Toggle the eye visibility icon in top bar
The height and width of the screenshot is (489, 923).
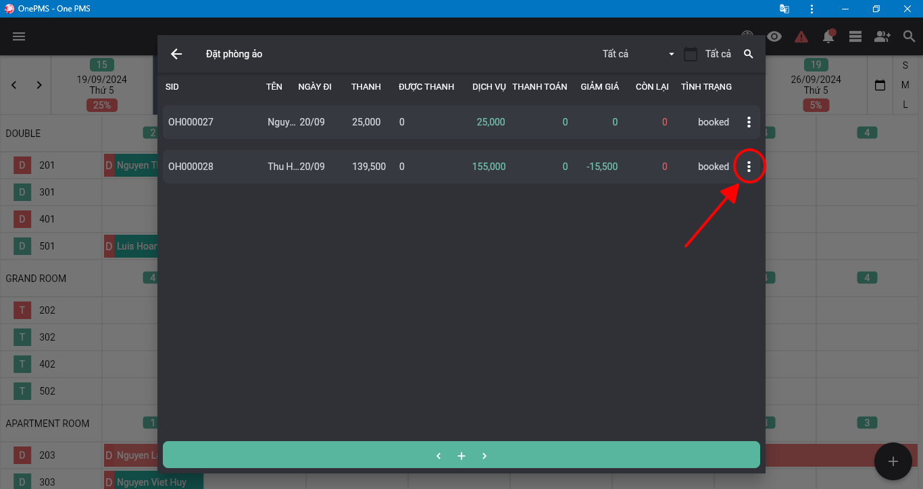coord(774,36)
